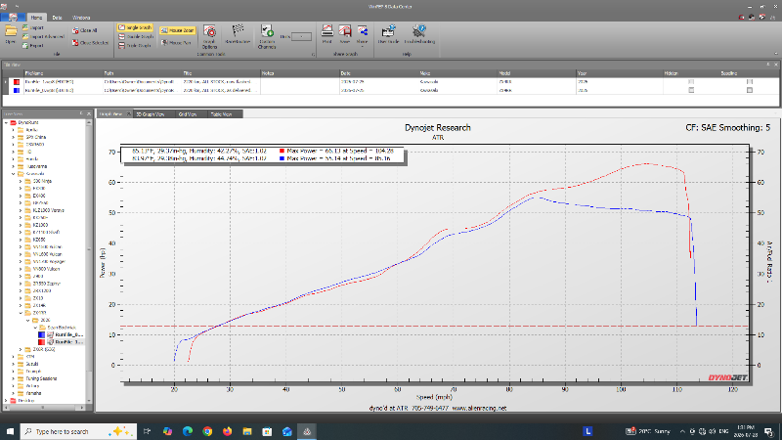Expand the Suzuki folder
Screen dimensions: 782x440
tap(14, 364)
